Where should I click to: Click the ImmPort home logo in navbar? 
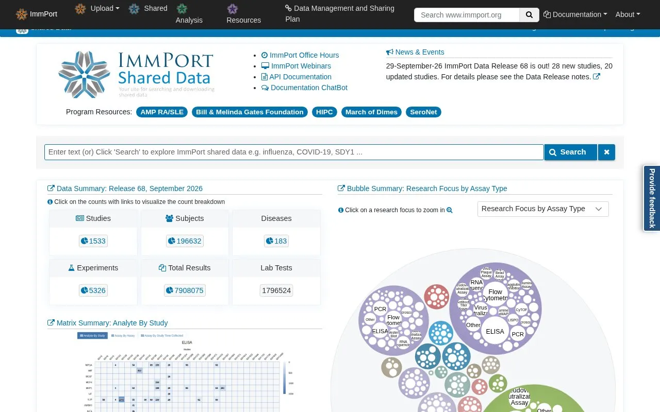point(36,14)
